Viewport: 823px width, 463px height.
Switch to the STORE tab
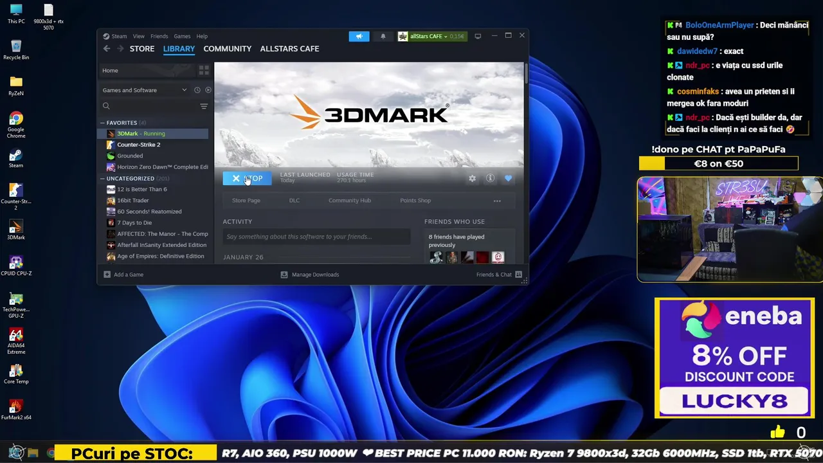[142, 49]
